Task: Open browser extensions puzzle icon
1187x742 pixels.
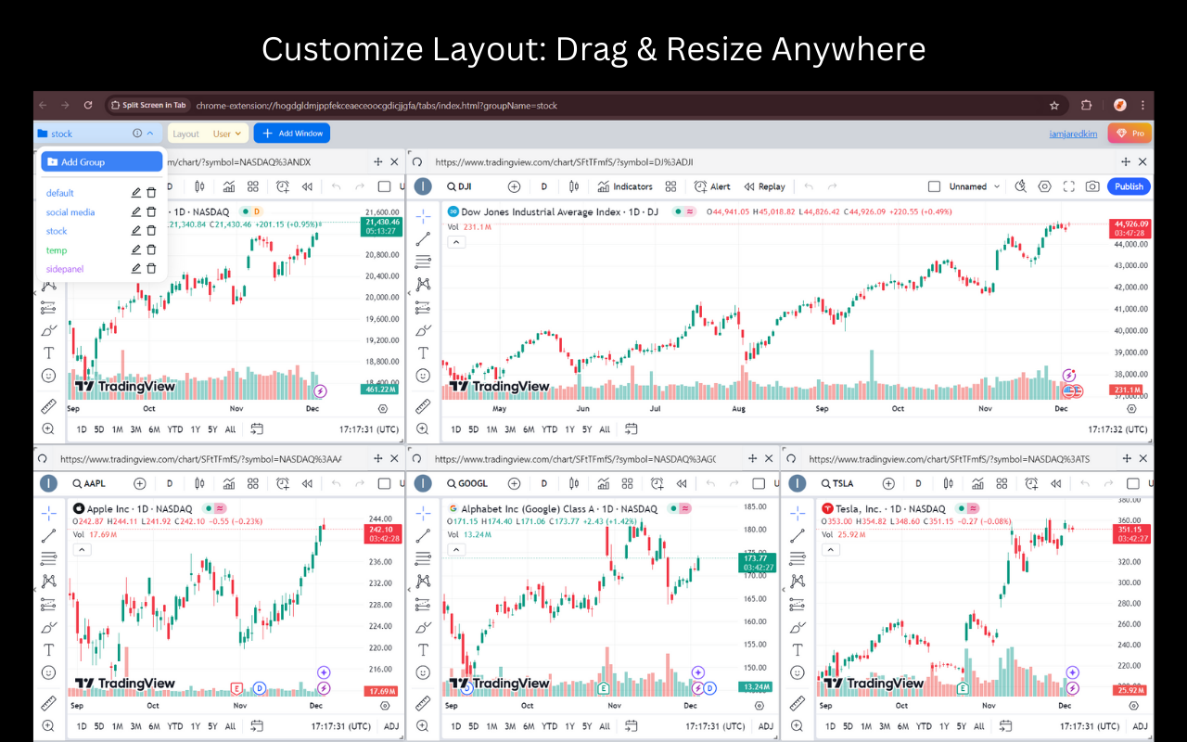Action: click(1087, 106)
